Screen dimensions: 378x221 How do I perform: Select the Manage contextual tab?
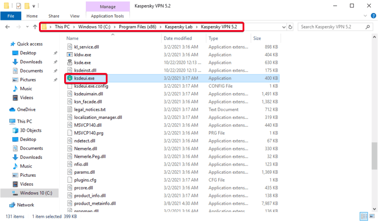108,7
